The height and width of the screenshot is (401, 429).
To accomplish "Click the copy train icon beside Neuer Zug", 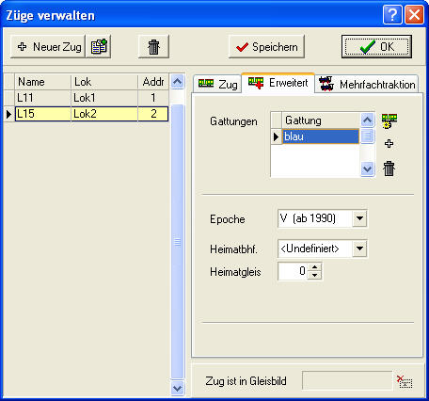I will coord(99,47).
